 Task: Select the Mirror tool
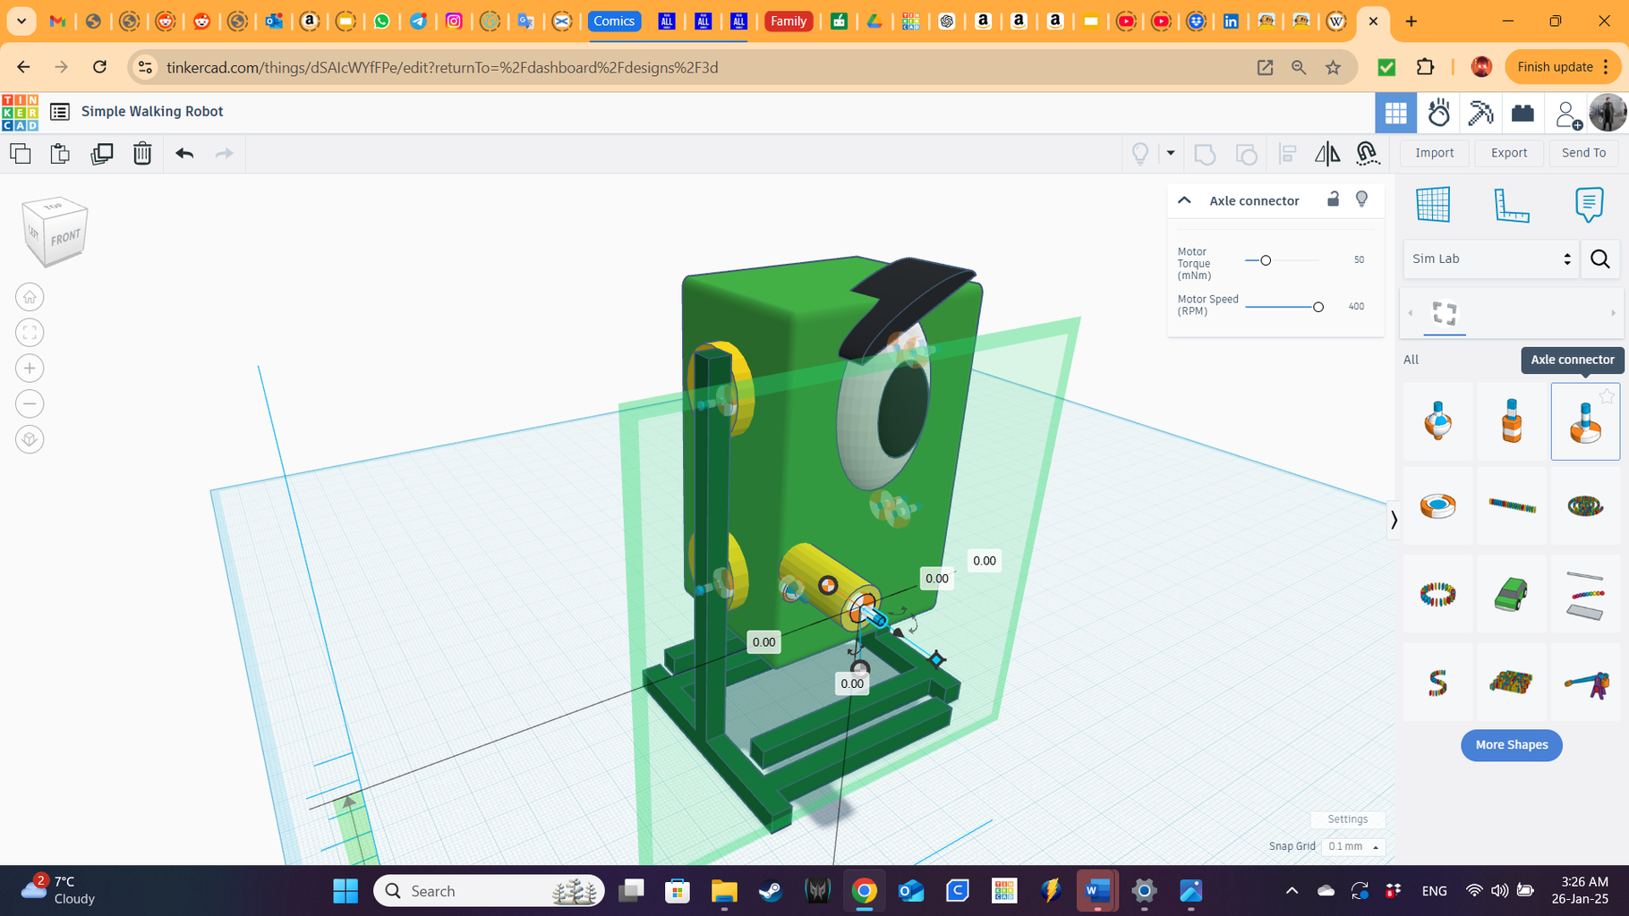pos(1327,153)
